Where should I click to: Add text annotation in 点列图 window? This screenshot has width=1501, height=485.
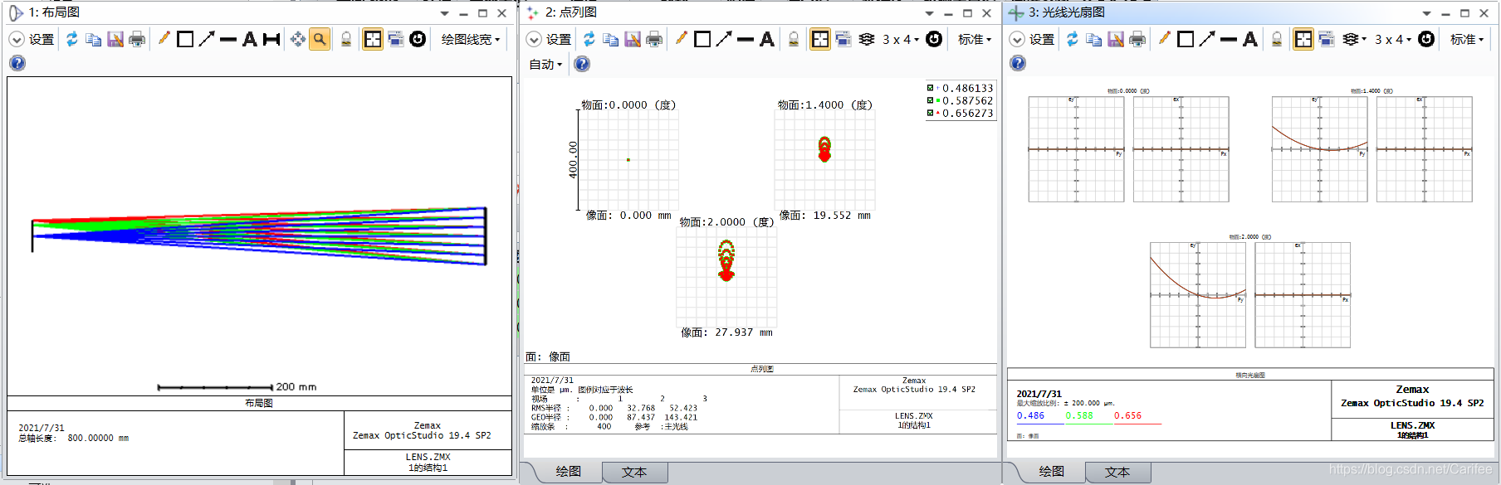click(x=767, y=39)
